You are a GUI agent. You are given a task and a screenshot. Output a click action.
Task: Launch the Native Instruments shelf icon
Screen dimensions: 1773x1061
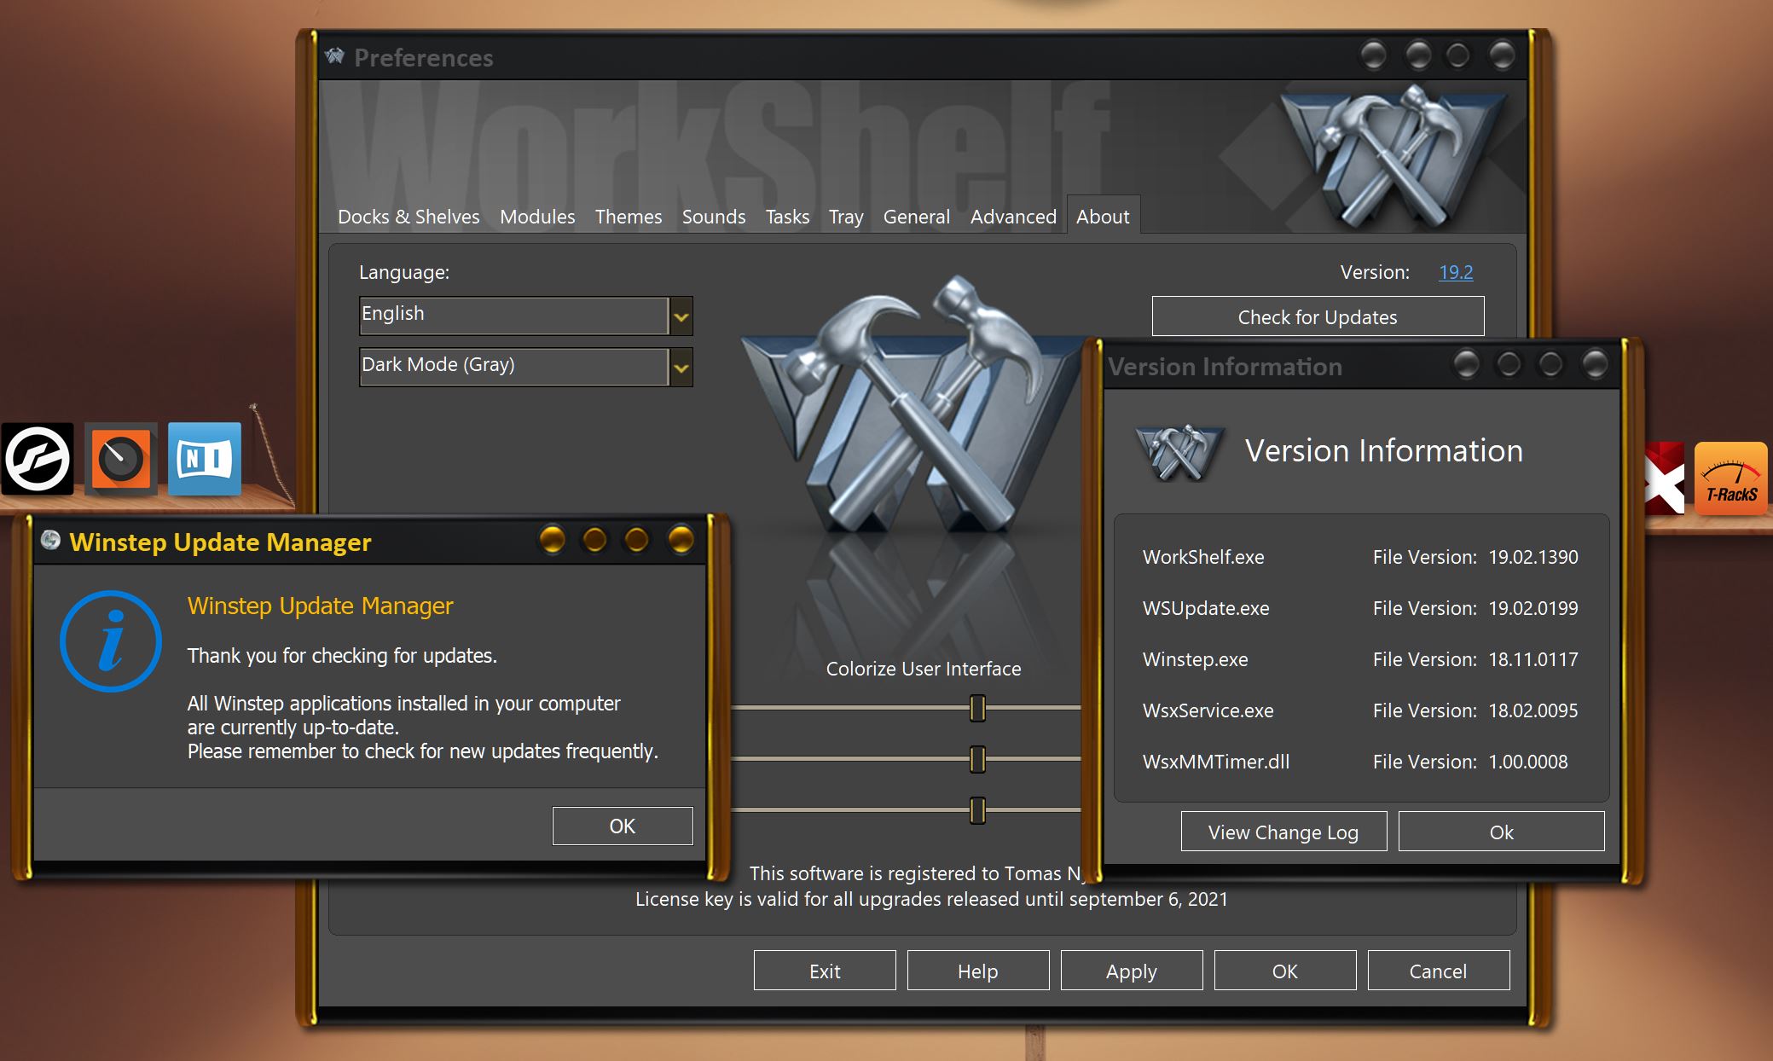[x=205, y=459]
